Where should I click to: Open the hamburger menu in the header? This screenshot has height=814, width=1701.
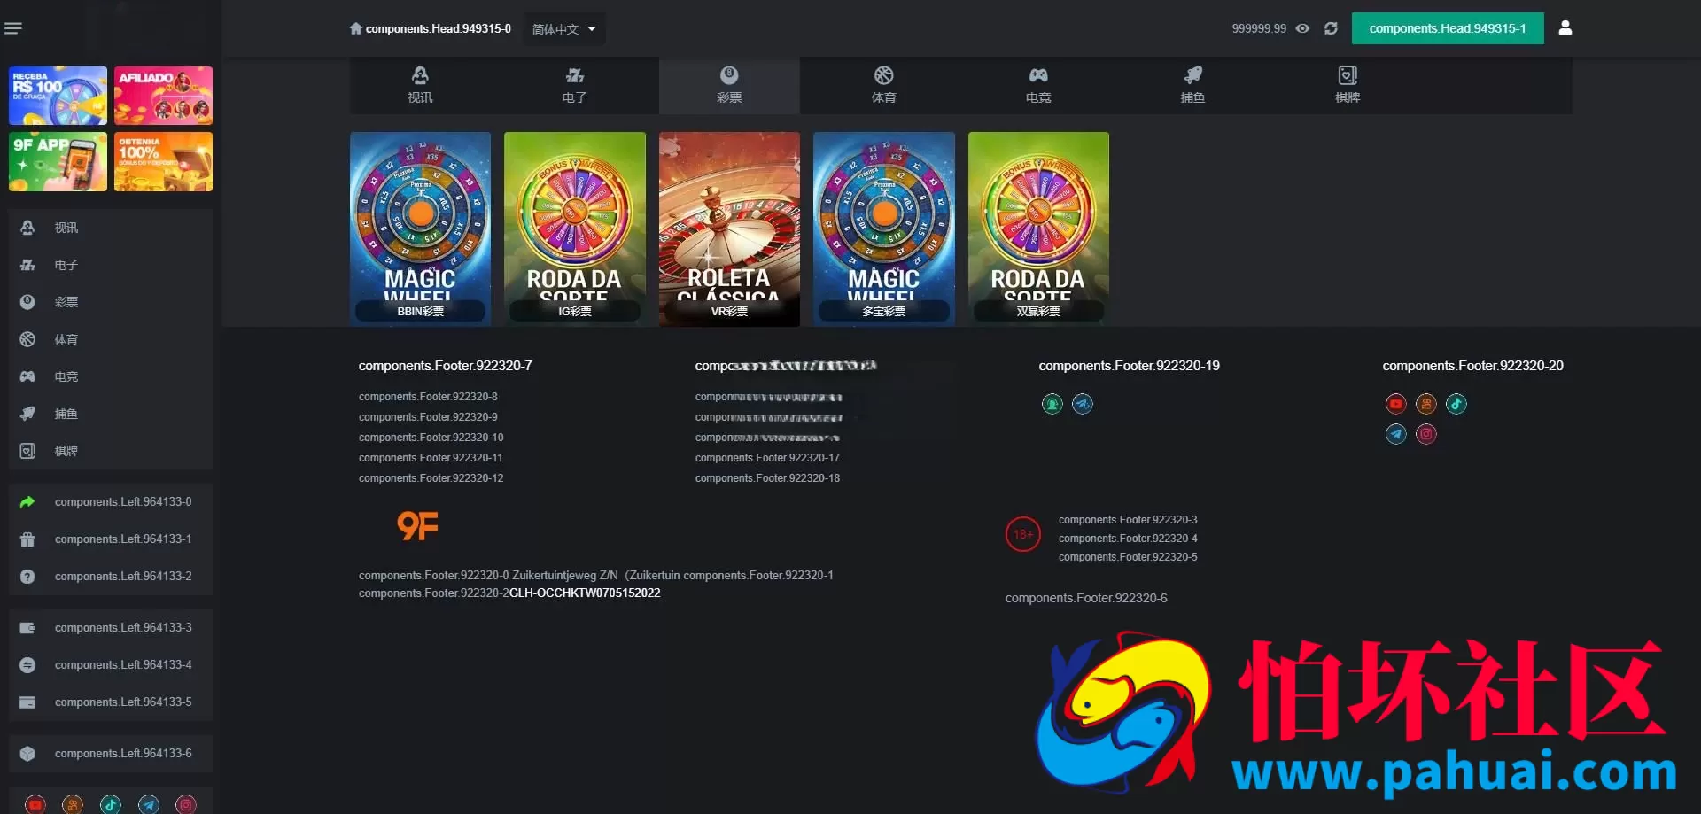(13, 29)
